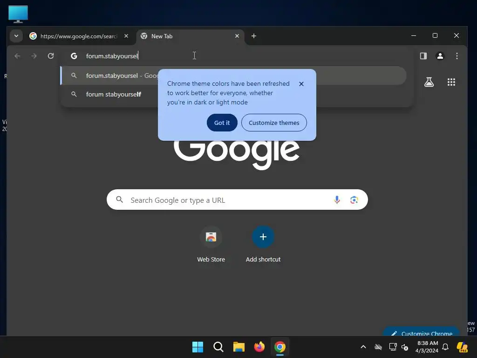Reload the current page
This screenshot has height=358, width=477.
51,56
